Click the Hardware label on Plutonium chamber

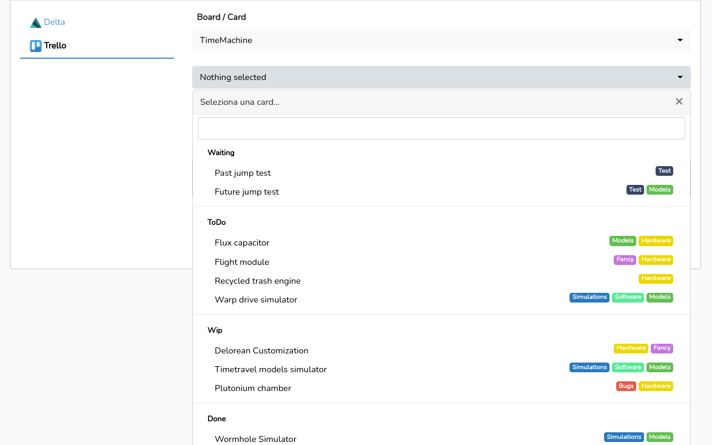[x=656, y=386]
